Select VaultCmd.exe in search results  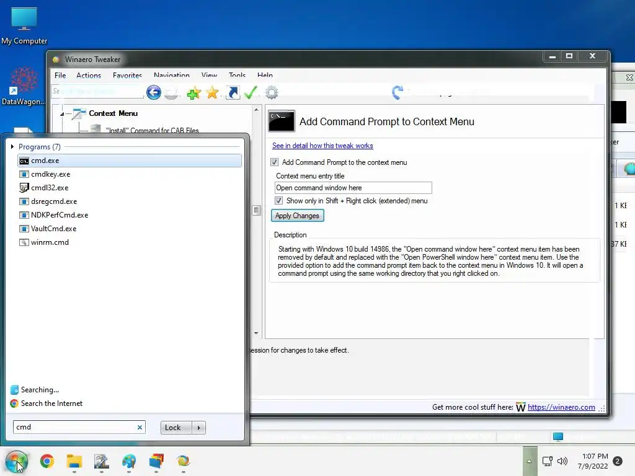pos(130,229)
